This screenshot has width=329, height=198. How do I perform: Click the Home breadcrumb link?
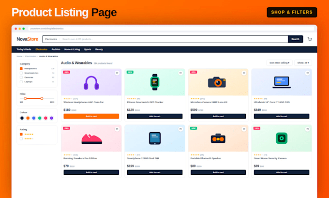click(x=19, y=56)
